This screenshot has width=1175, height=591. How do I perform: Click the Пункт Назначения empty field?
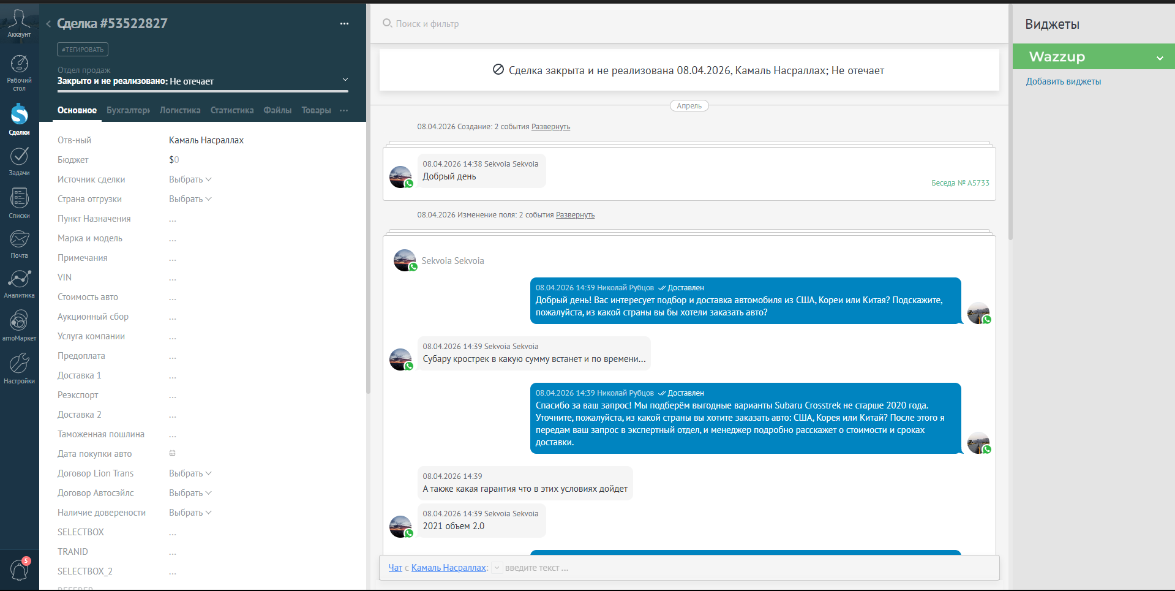pyautogui.click(x=173, y=219)
